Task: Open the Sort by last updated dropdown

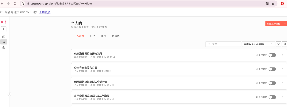Action: [258, 44]
